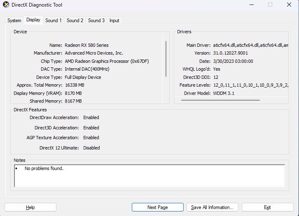299x216 pixels.
Task: Click total memory value "16338 MB"
Action: 75,85
